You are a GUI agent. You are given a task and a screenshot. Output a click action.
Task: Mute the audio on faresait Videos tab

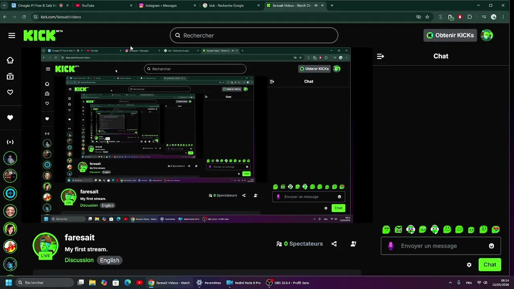(x=316, y=6)
